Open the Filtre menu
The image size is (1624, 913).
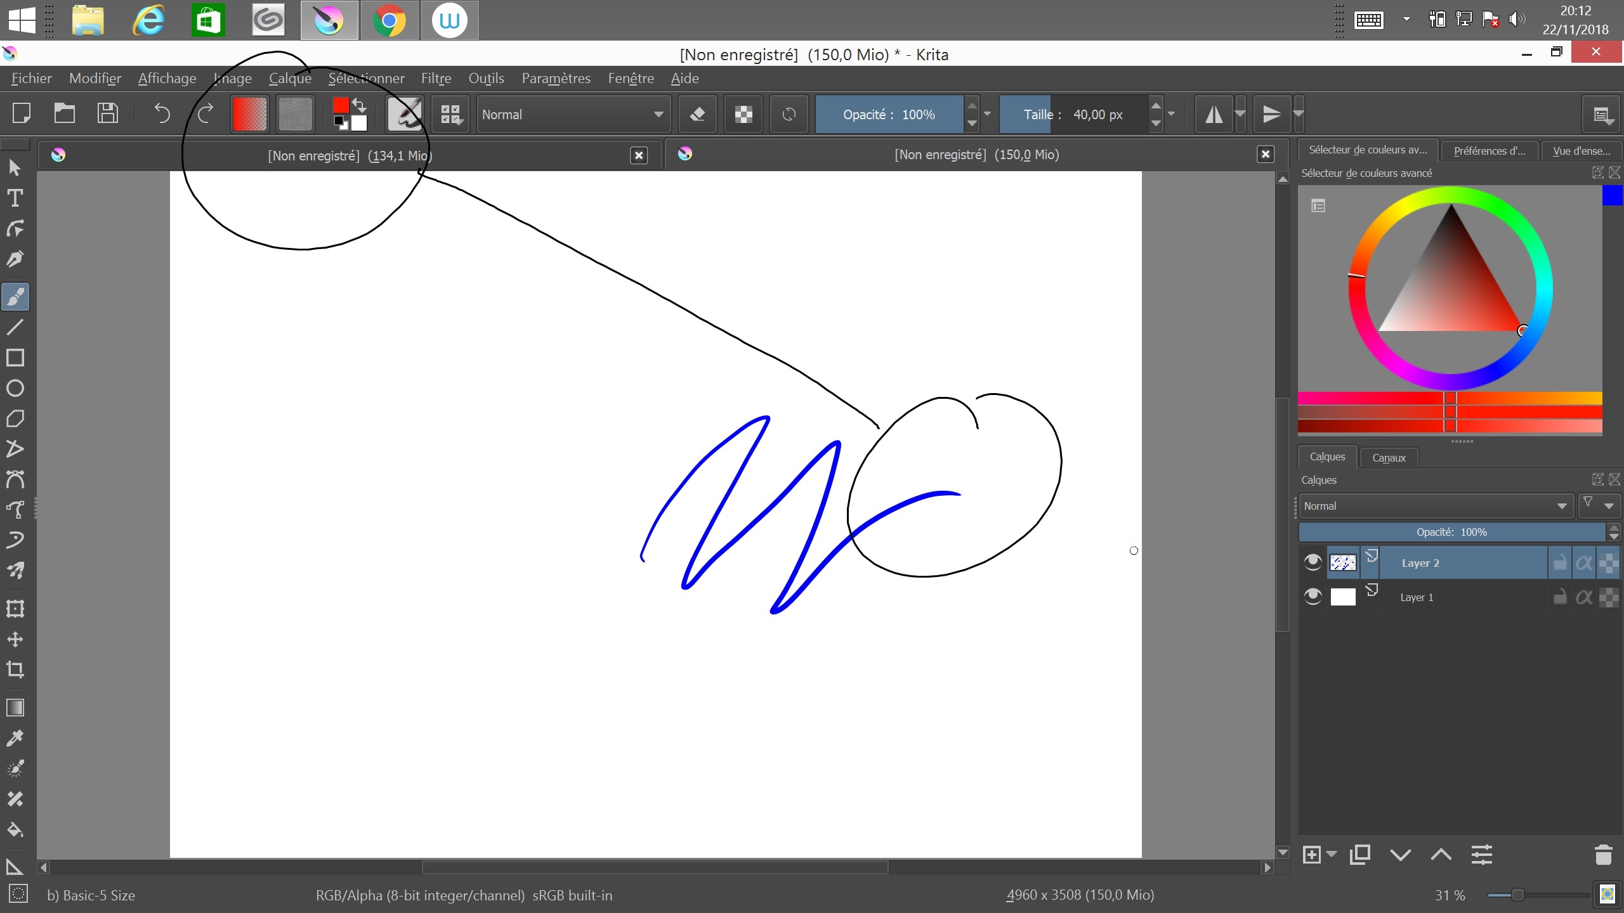436,78
